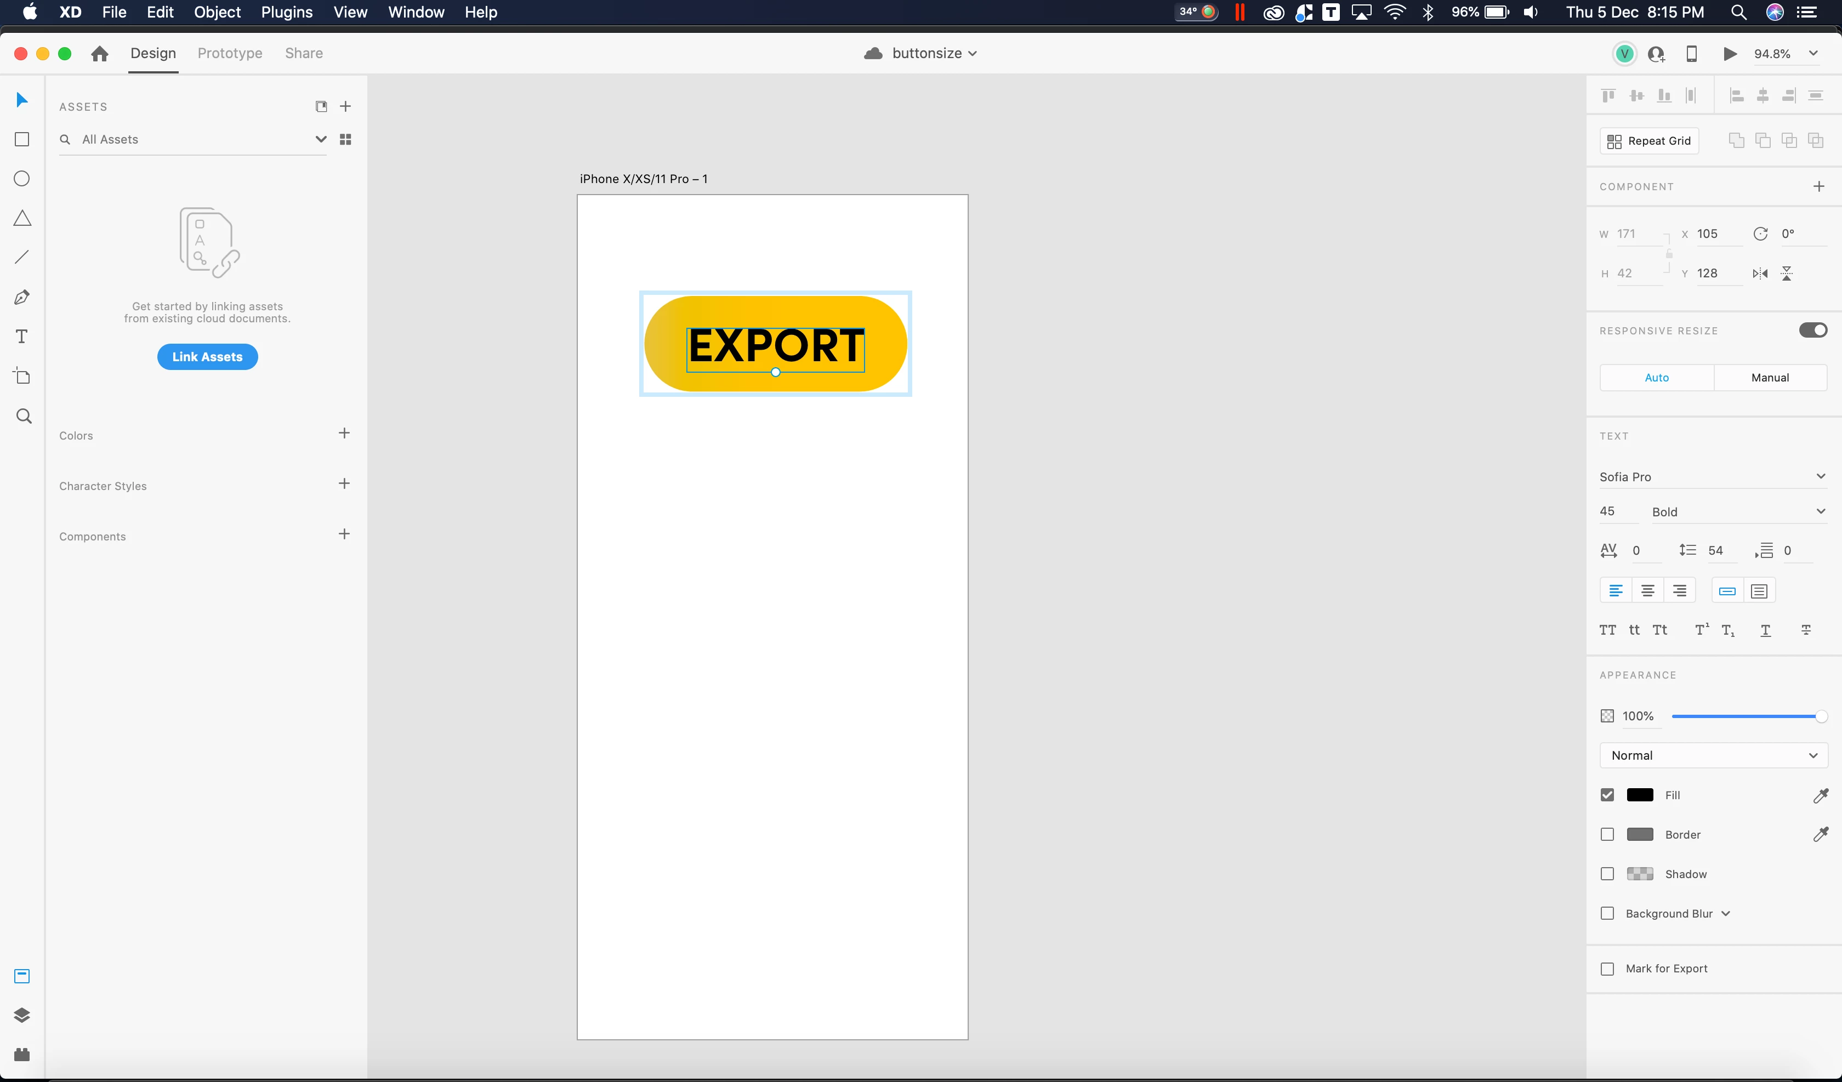Check the Mark for Export box
Viewport: 1842px width, 1082px height.
[x=1607, y=969]
